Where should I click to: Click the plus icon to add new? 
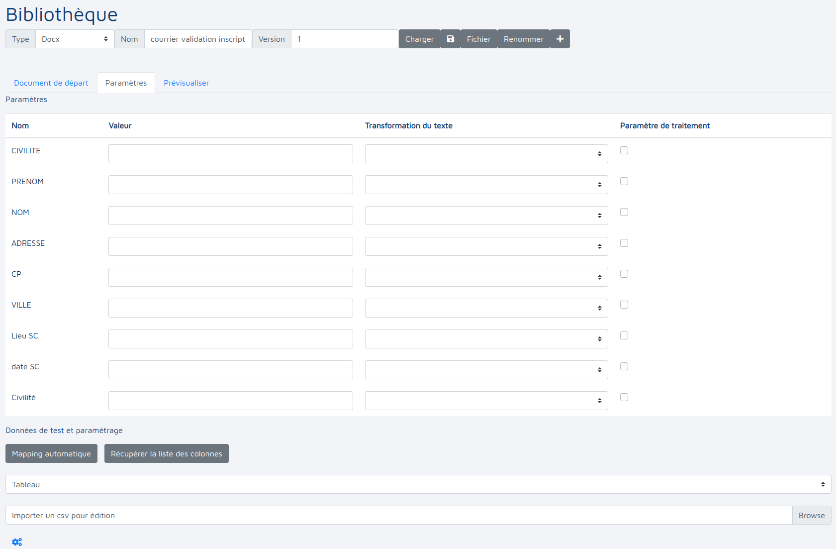click(x=559, y=39)
